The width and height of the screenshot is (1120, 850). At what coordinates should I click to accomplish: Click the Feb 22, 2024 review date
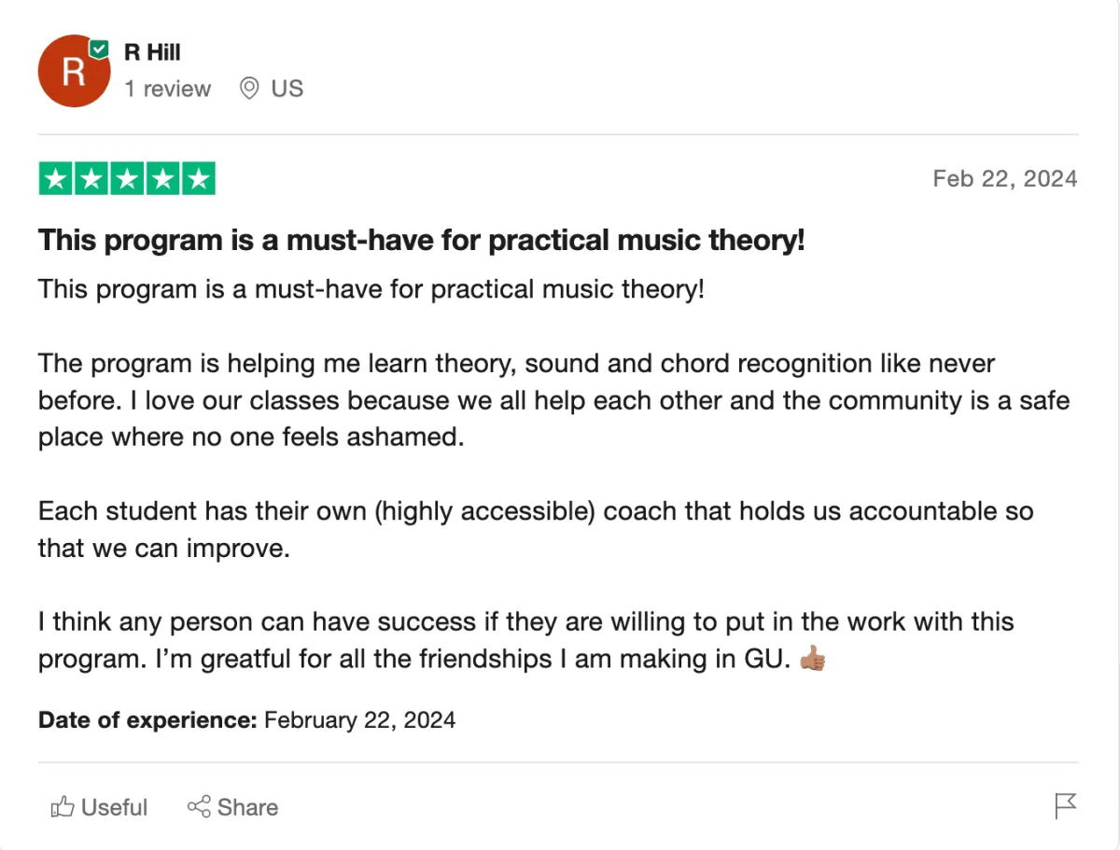pos(1004,178)
